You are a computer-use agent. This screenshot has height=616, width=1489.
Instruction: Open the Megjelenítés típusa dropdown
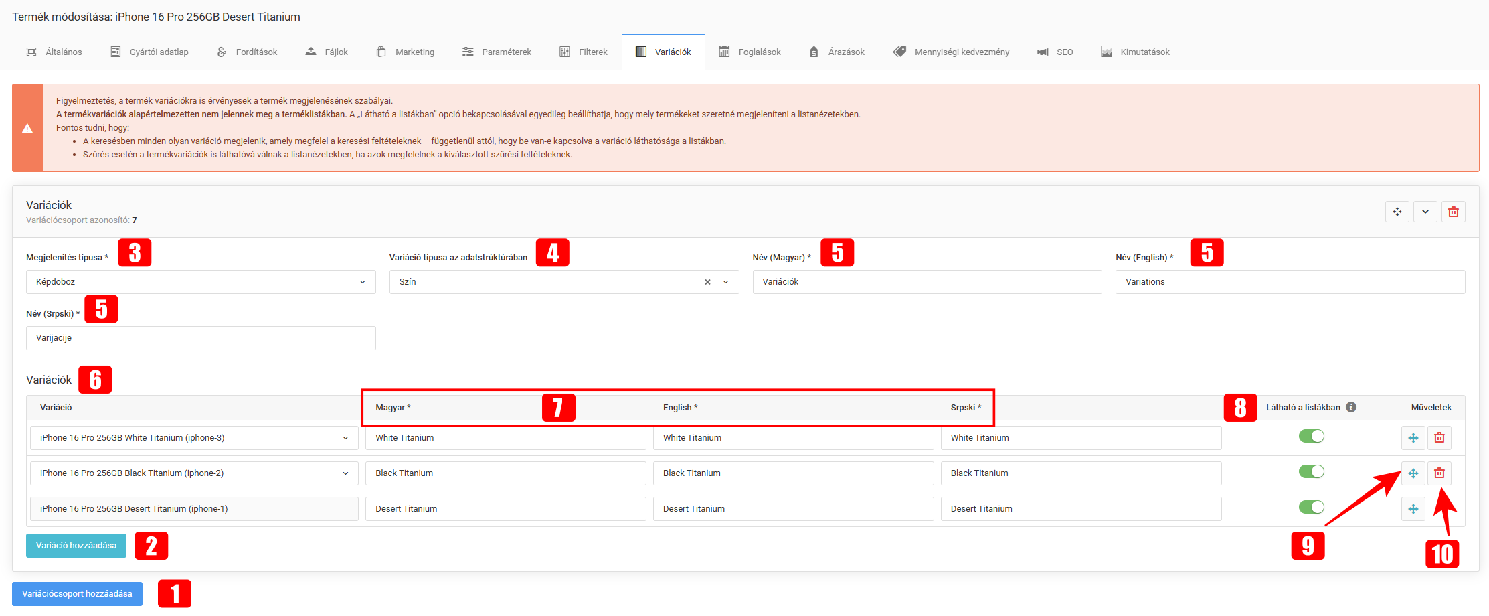pyautogui.click(x=201, y=282)
